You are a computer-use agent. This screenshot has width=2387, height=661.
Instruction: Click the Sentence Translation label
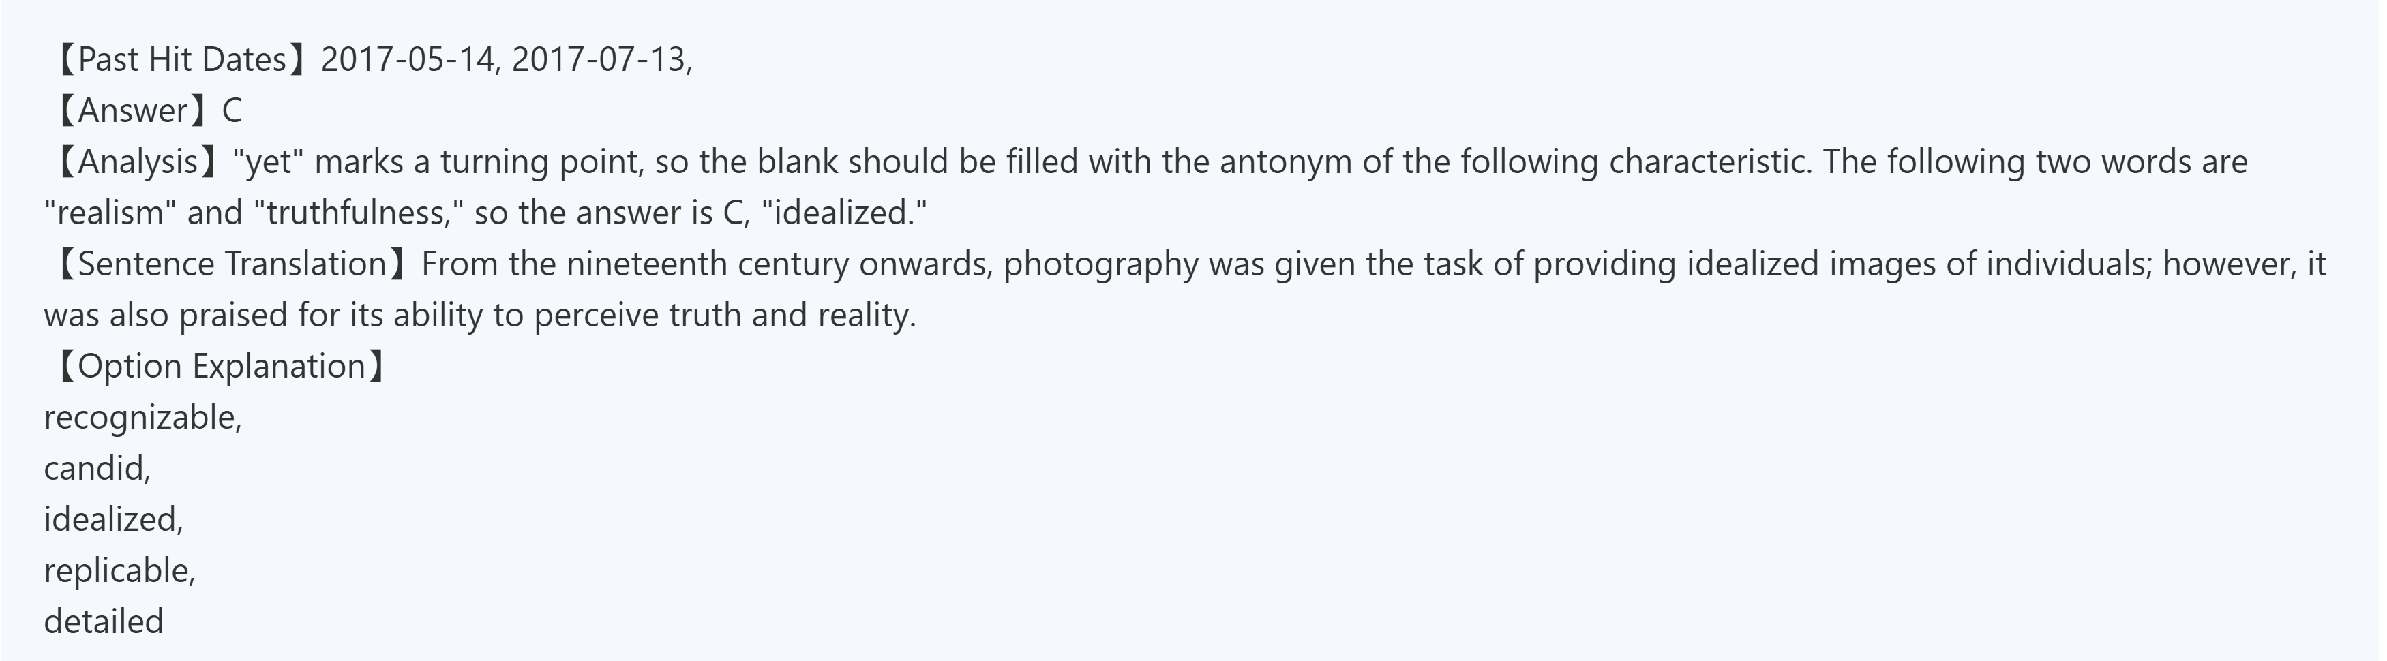(x=232, y=264)
